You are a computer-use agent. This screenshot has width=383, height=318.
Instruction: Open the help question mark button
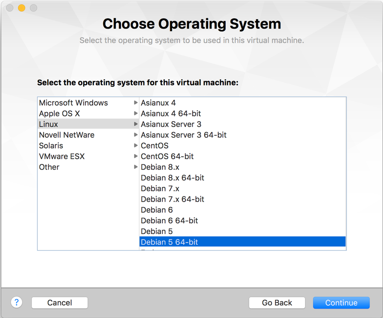pyautogui.click(x=16, y=302)
